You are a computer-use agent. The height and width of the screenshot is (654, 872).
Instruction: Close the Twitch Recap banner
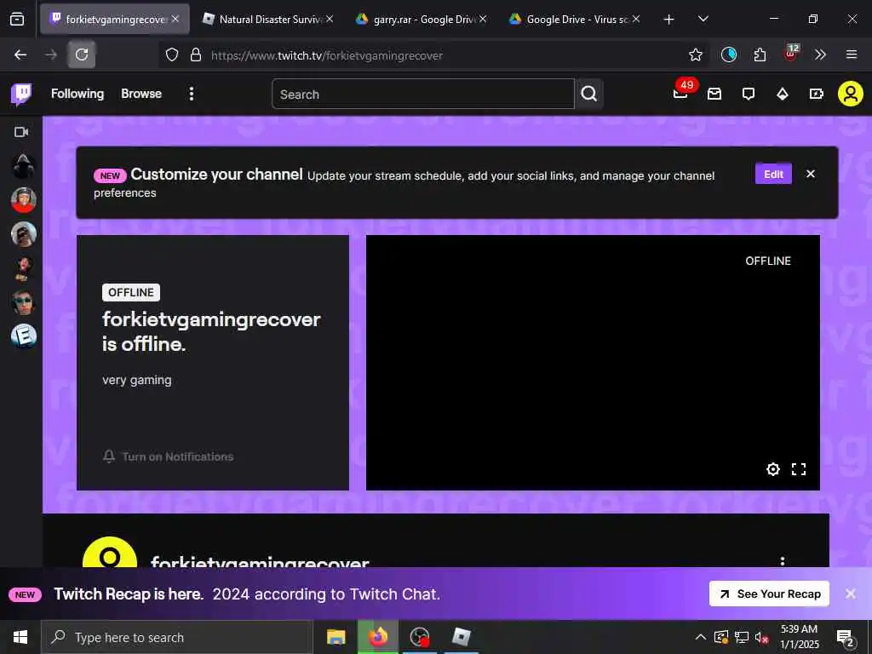(851, 594)
